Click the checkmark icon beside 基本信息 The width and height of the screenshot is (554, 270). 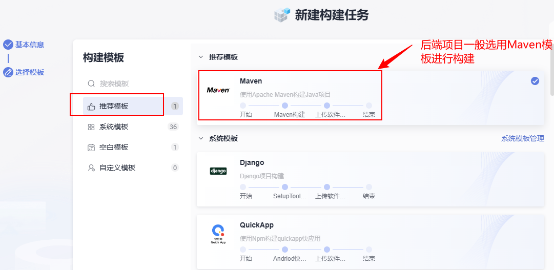click(x=8, y=45)
